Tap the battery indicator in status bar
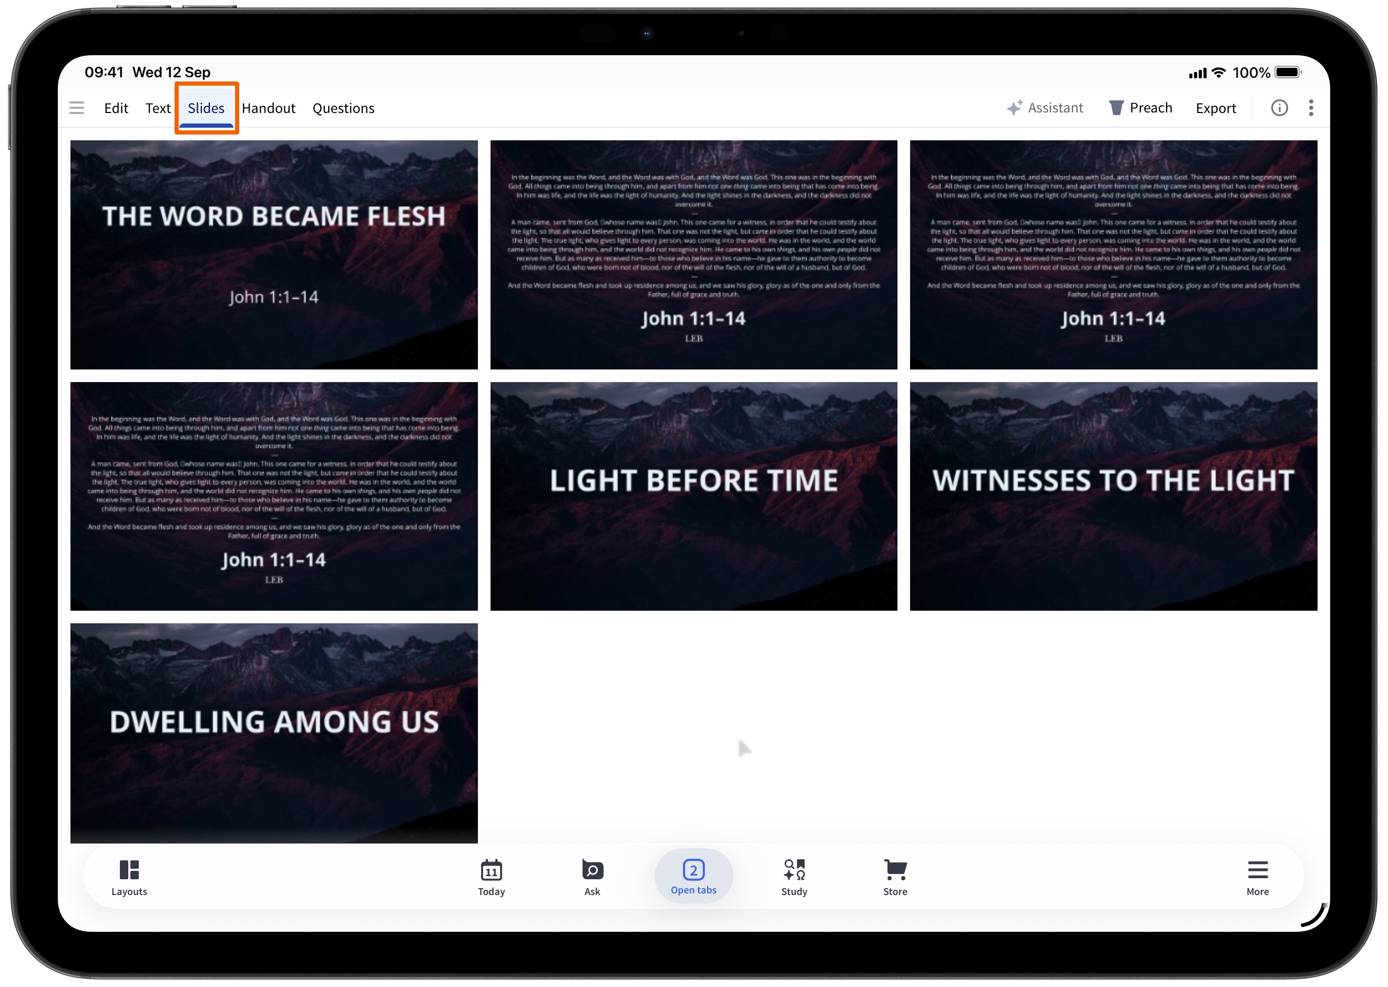 1288,73
